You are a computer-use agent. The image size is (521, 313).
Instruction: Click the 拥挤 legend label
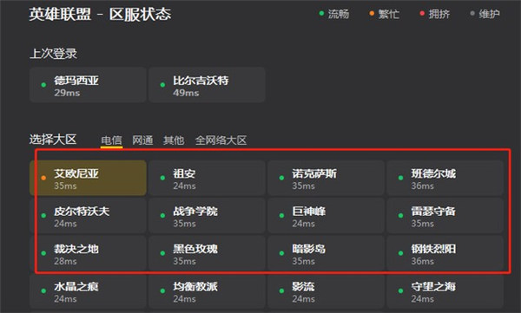(439, 14)
